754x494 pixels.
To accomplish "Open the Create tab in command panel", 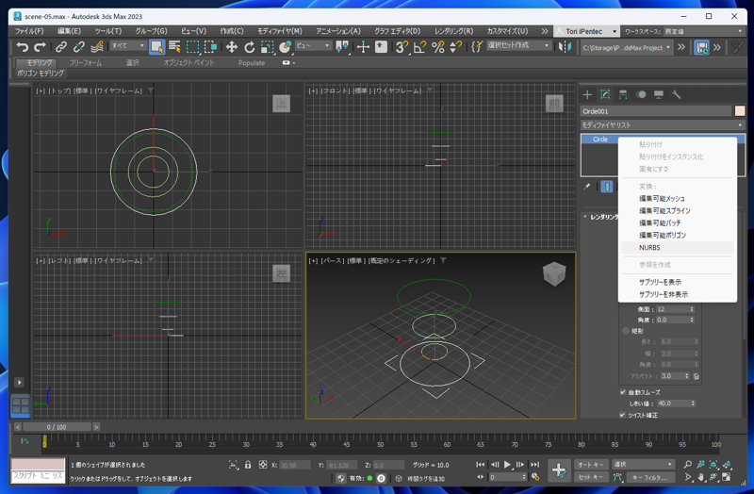I will 587,94.
